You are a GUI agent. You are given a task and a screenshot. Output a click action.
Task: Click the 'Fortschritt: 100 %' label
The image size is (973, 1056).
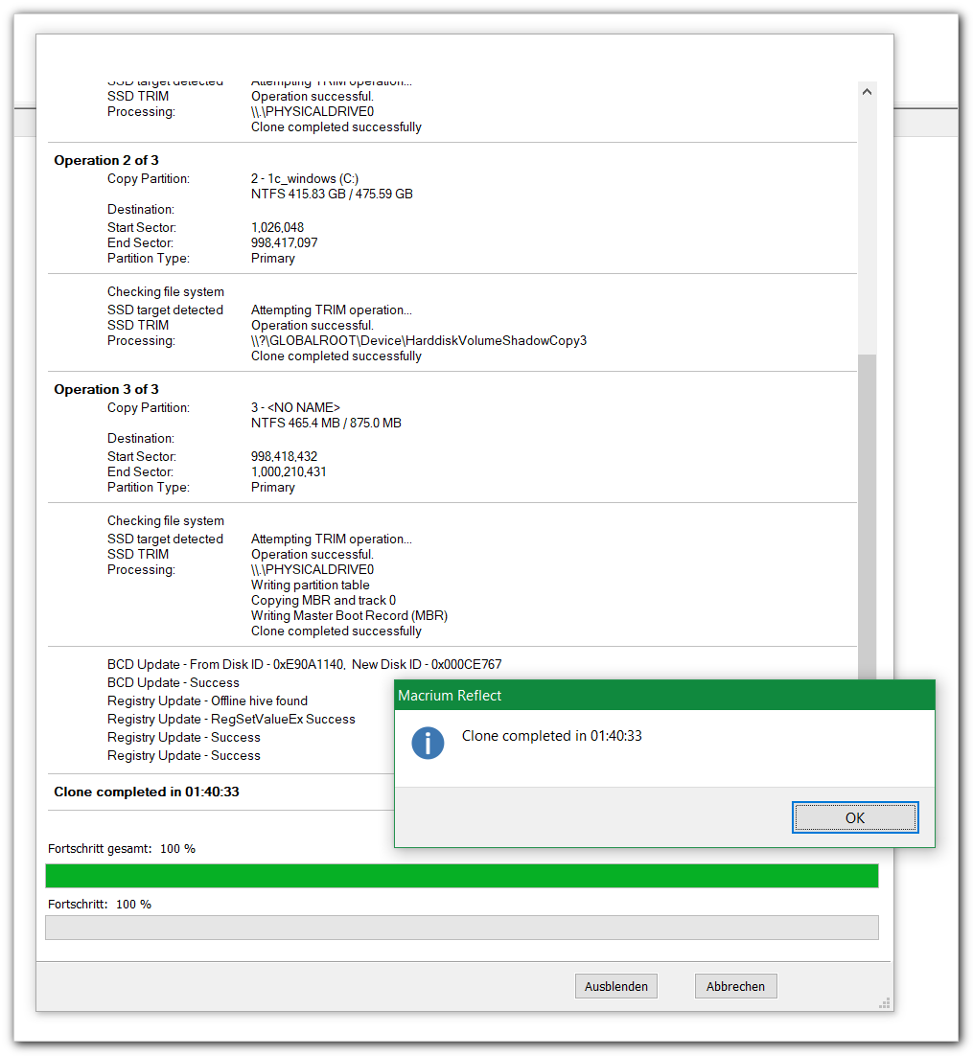pos(99,904)
